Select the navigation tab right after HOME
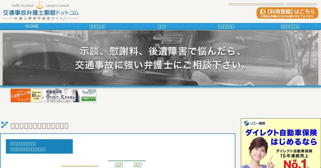Screen dimensions: 321x168 point(98,26)
